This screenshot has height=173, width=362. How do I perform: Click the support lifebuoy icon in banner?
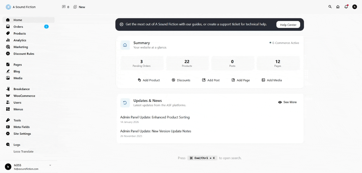[x=122, y=24]
